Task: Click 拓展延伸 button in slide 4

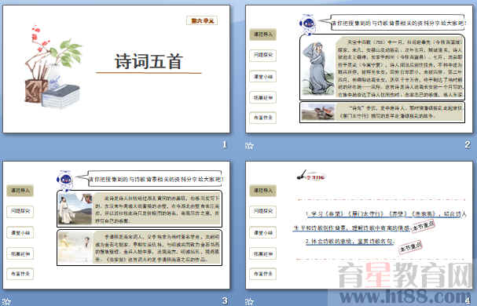Action: click(262, 253)
